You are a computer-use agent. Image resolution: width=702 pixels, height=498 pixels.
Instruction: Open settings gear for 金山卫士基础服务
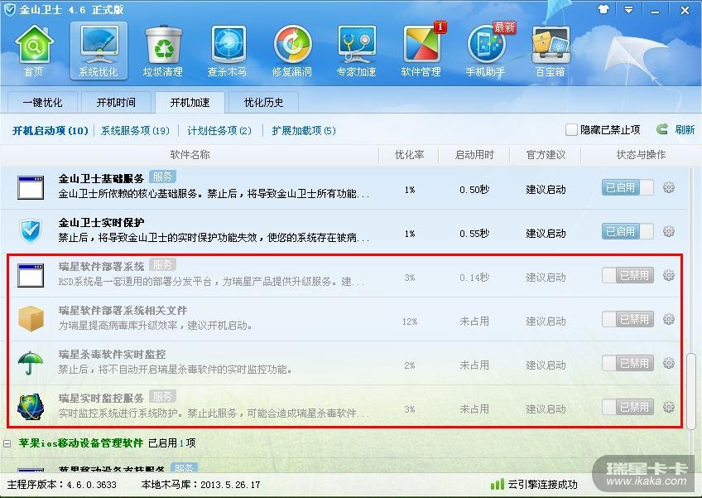tap(668, 187)
